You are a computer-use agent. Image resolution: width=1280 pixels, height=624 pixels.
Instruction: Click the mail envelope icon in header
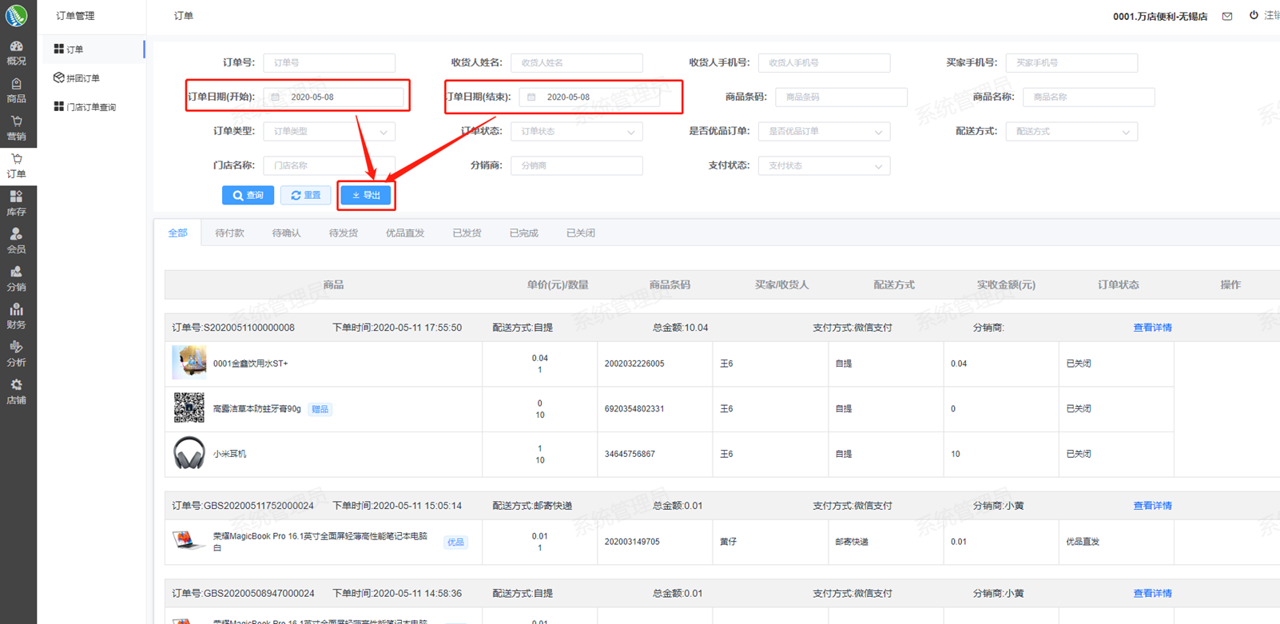pyautogui.click(x=1227, y=16)
